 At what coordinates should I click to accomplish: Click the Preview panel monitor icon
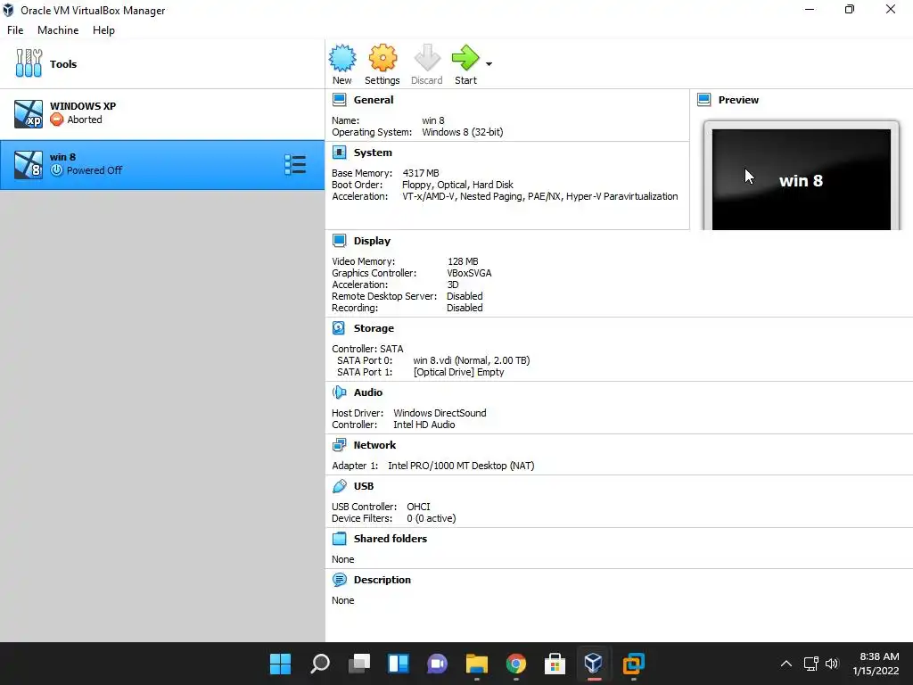click(x=704, y=100)
